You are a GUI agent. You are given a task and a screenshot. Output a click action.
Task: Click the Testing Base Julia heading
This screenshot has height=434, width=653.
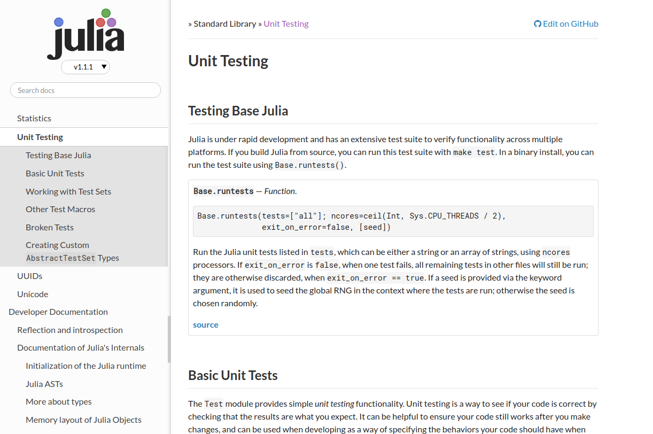click(238, 111)
